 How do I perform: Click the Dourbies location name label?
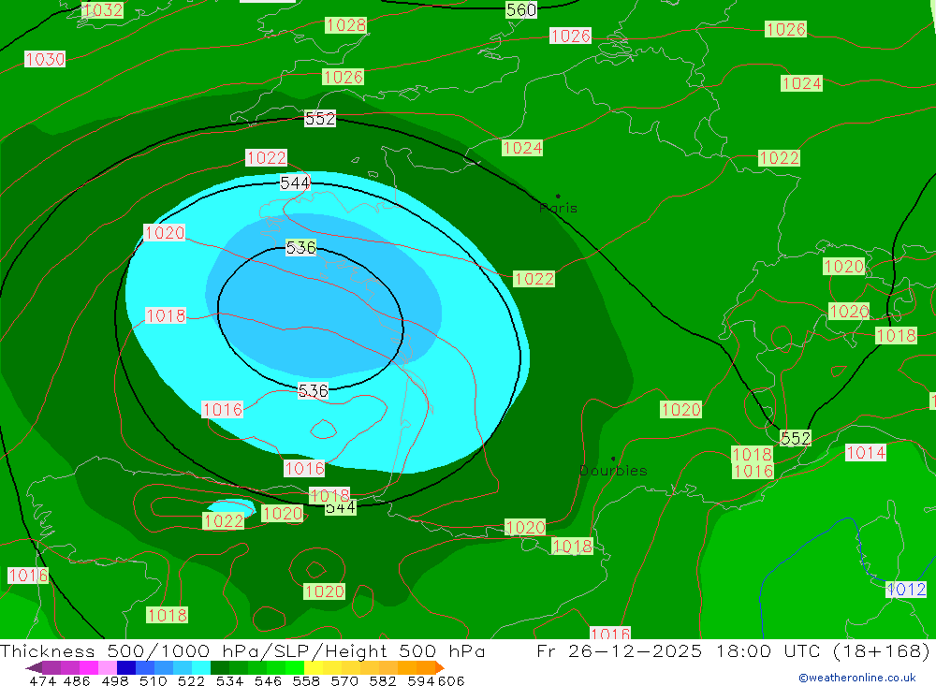tap(613, 471)
